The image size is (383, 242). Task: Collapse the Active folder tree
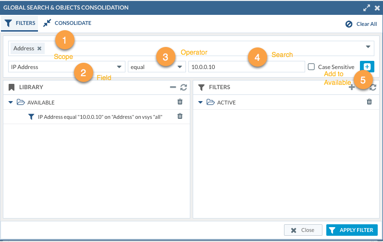click(200, 103)
